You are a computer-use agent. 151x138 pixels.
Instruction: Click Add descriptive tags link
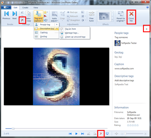(x=124, y=81)
